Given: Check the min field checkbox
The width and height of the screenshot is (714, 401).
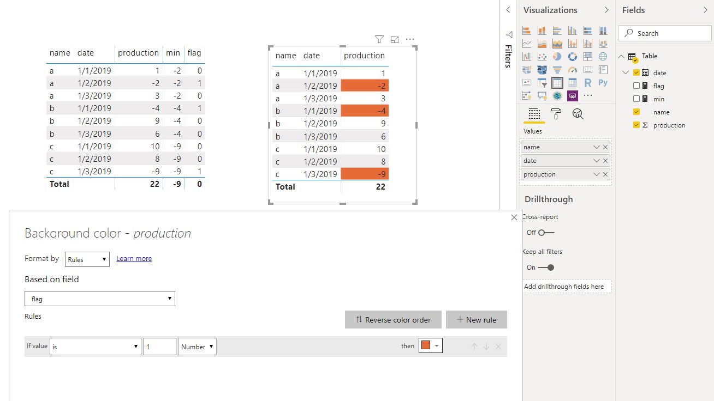Looking at the screenshot, I should pyautogui.click(x=636, y=99).
